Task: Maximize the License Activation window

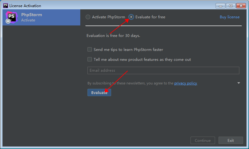Action: (231, 6)
